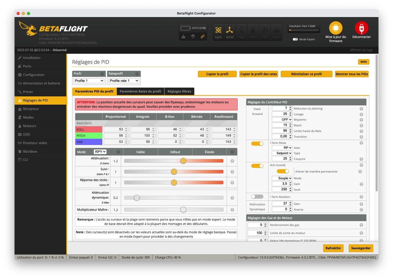The image size is (393, 279).
Task: Click ROLL Proportionnel input field
Action: click(116, 129)
